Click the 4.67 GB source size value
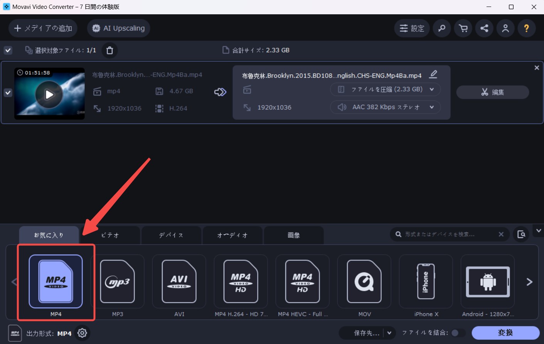The image size is (544, 344). point(181,91)
